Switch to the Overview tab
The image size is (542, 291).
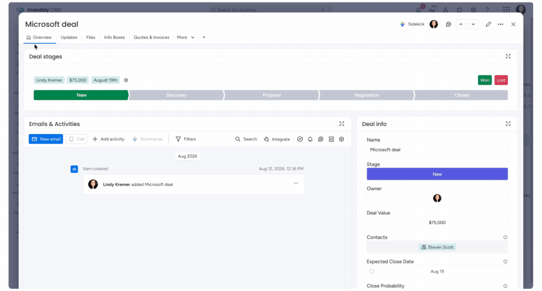tap(39, 37)
